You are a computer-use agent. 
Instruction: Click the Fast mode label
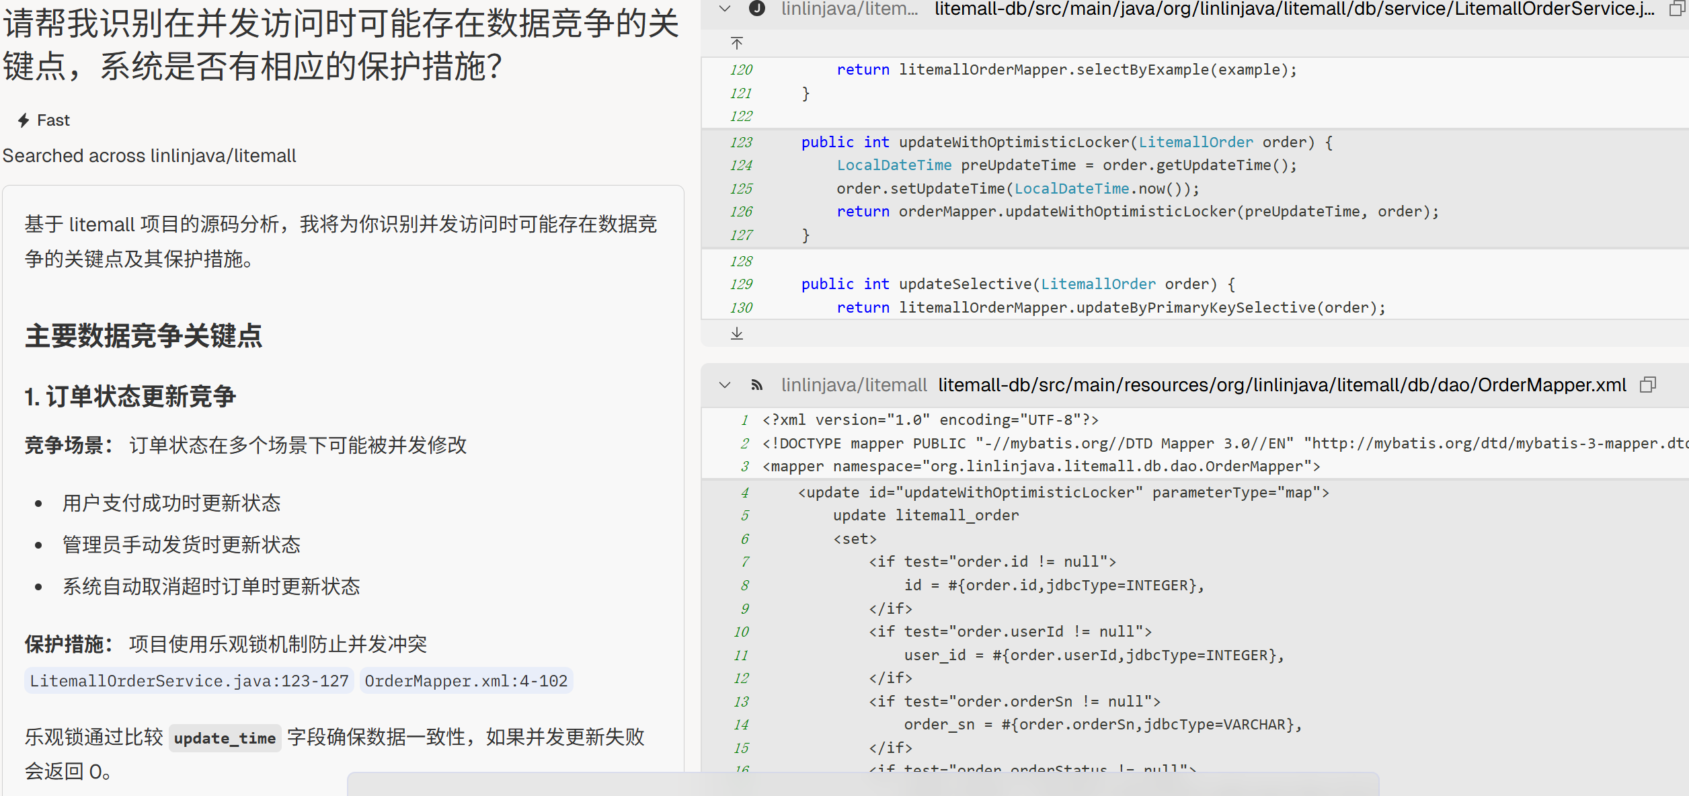tap(53, 120)
